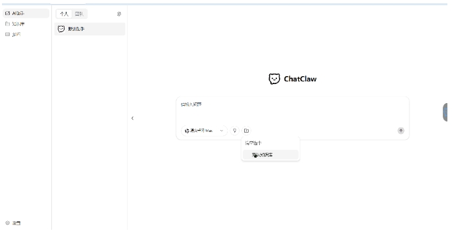The width and height of the screenshot is (452, 239).
Task: Click the knowledge base folder icon in the input bar
Action: pyautogui.click(x=246, y=131)
